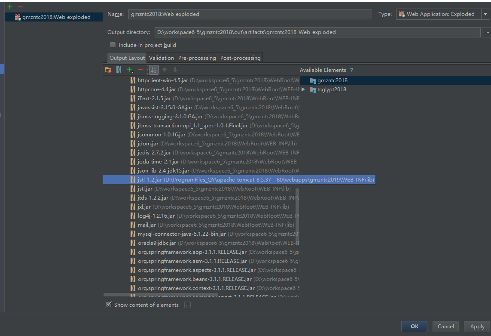Select jdom.jar row
This screenshot has width=491, height=336.
[x=201, y=144]
